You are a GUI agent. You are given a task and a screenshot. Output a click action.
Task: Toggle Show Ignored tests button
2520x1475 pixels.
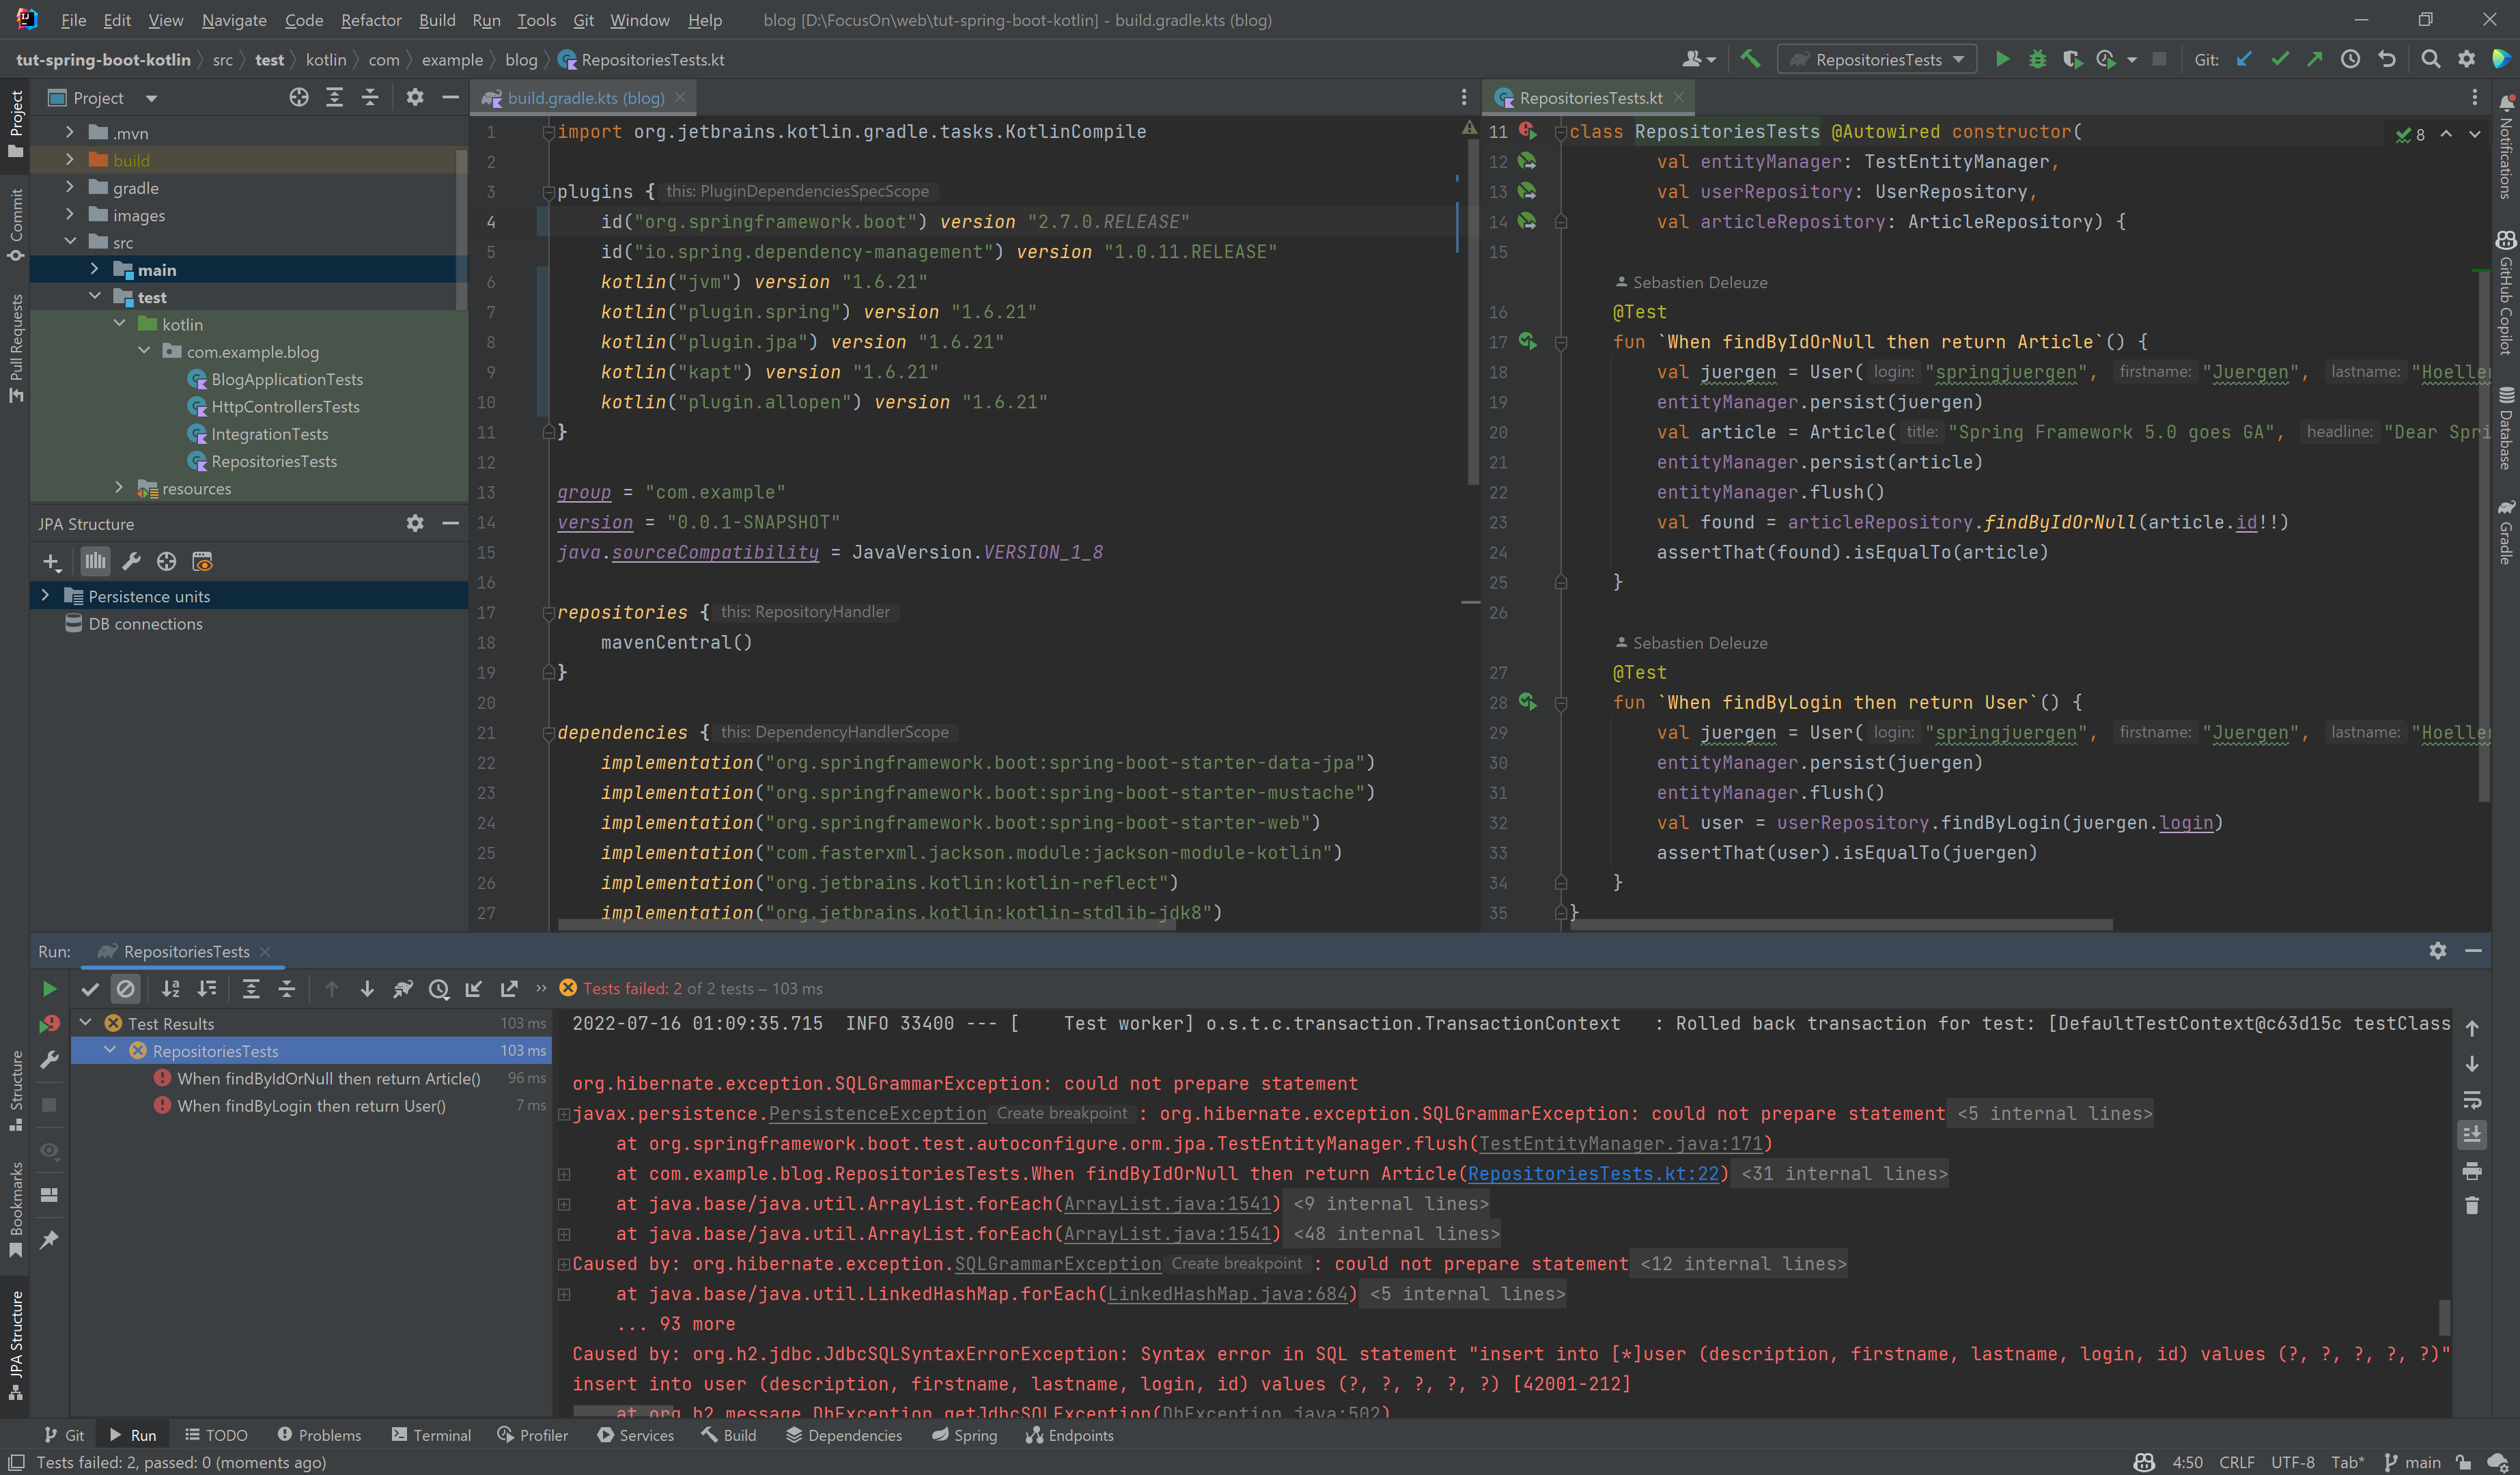point(125,989)
